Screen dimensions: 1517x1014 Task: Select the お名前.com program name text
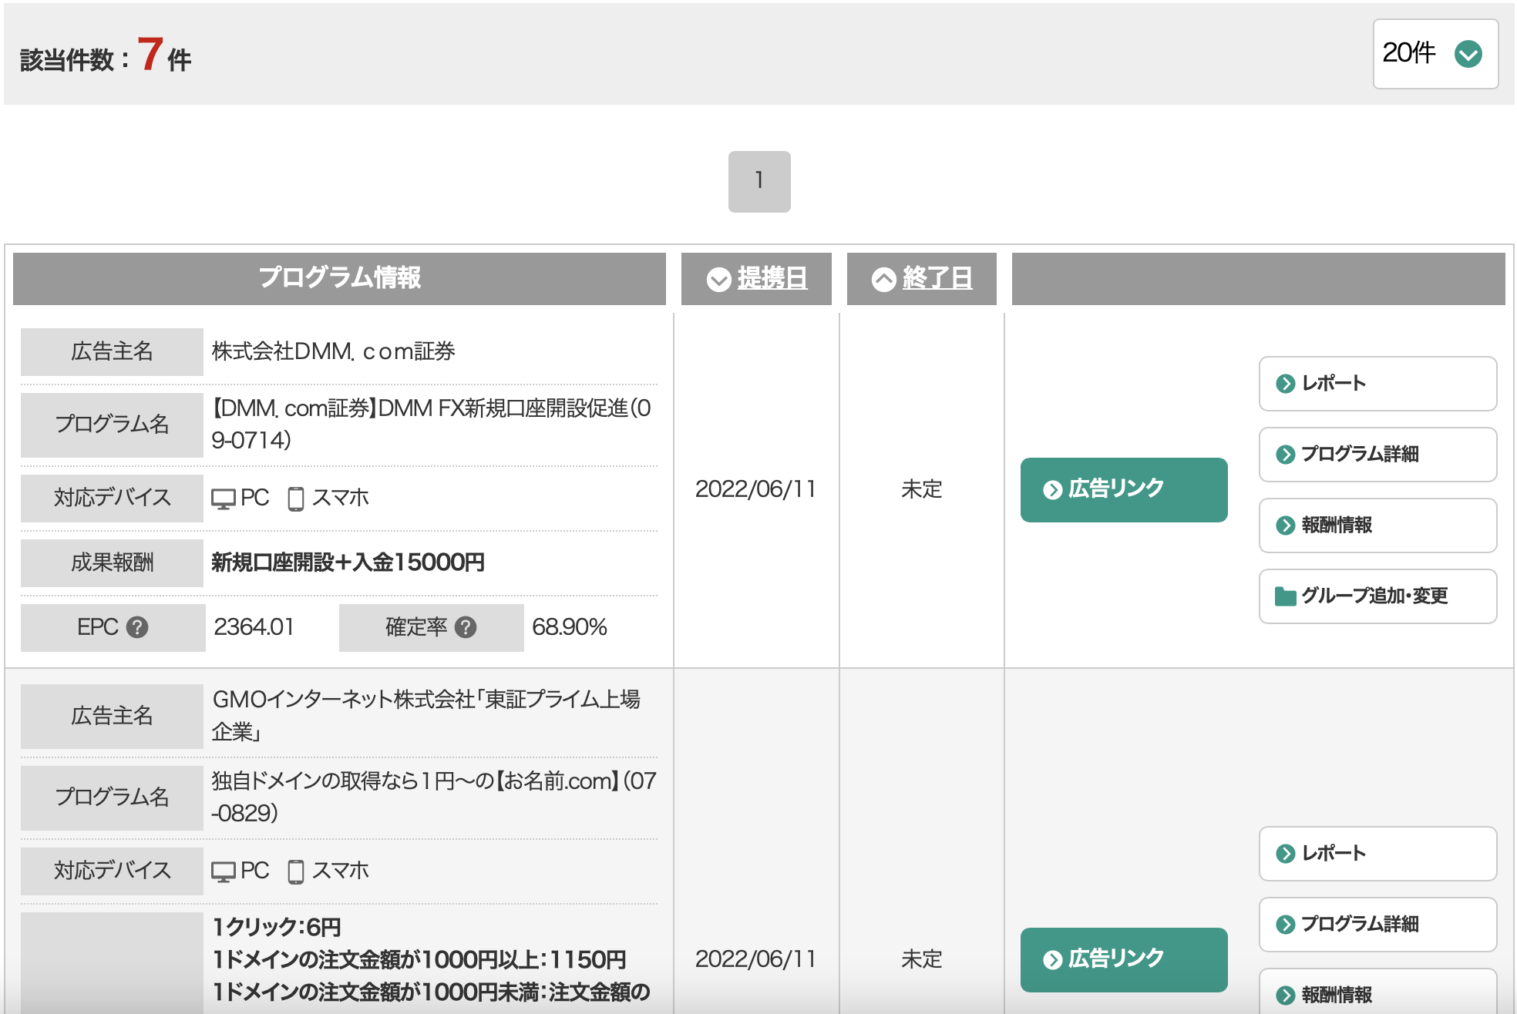click(x=433, y=797)
